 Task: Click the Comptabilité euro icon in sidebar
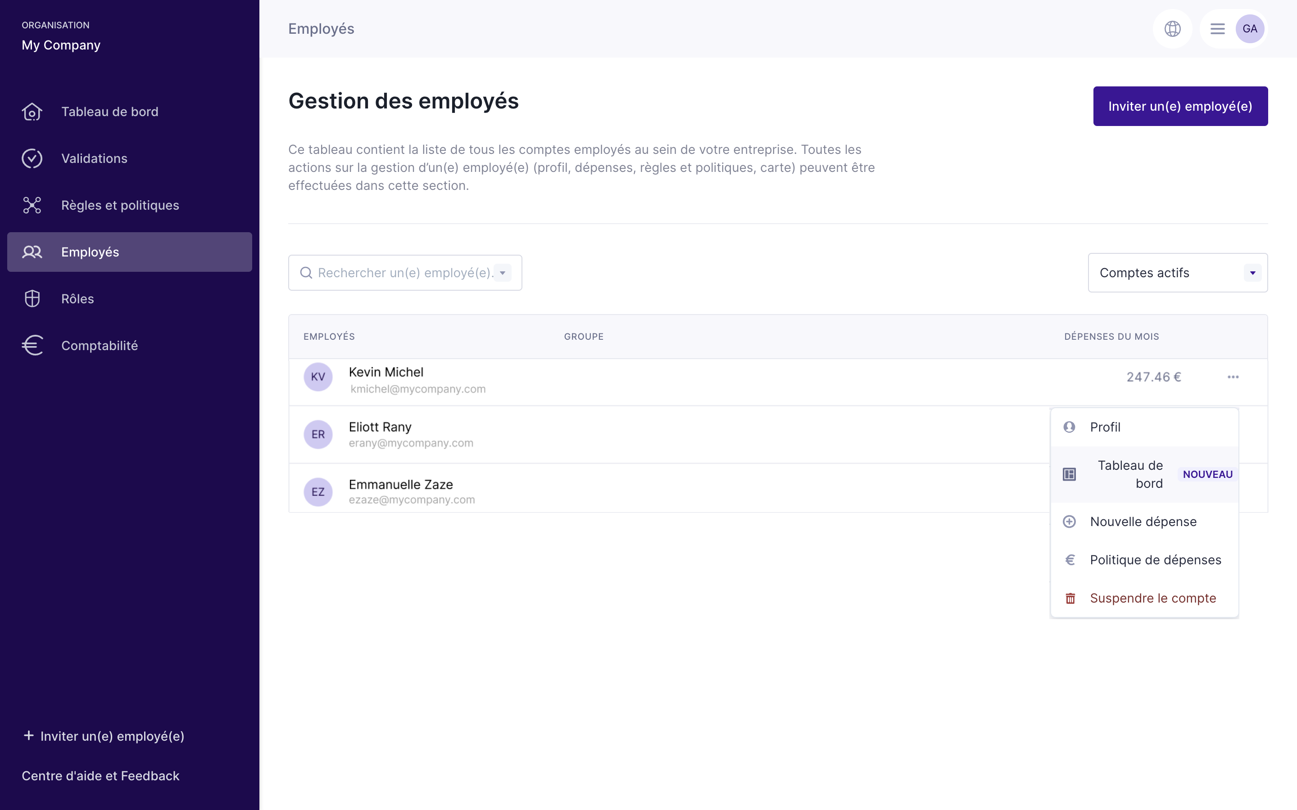32,346
